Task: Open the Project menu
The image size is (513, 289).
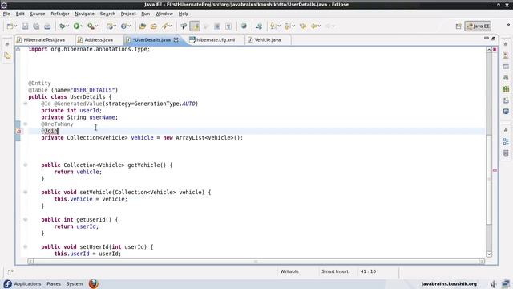Action: tap(128, 14)
